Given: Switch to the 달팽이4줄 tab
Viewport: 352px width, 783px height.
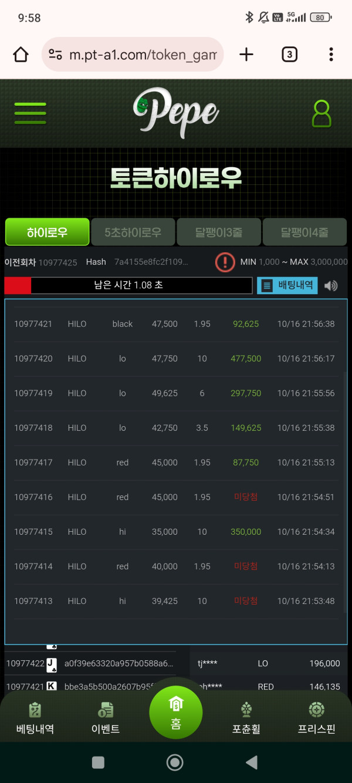Looking at the screenshot, I should 304,232.
